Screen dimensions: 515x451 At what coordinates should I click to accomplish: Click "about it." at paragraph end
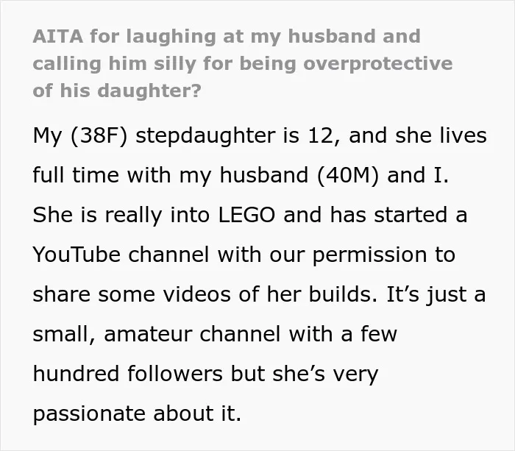[197, 413]
